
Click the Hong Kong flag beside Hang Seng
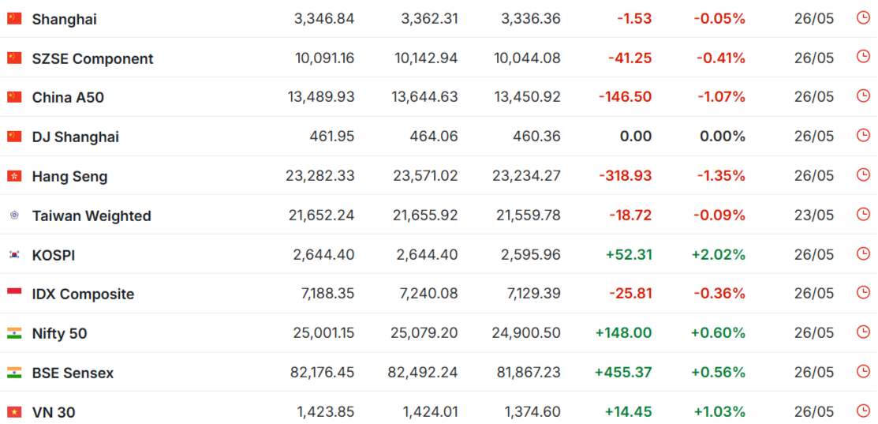(14, 176)
